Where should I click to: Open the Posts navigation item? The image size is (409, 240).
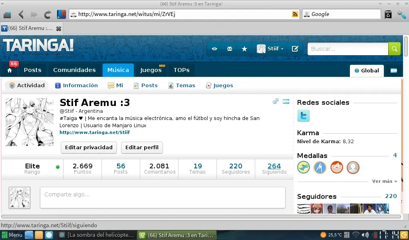(x=33, y=70)
